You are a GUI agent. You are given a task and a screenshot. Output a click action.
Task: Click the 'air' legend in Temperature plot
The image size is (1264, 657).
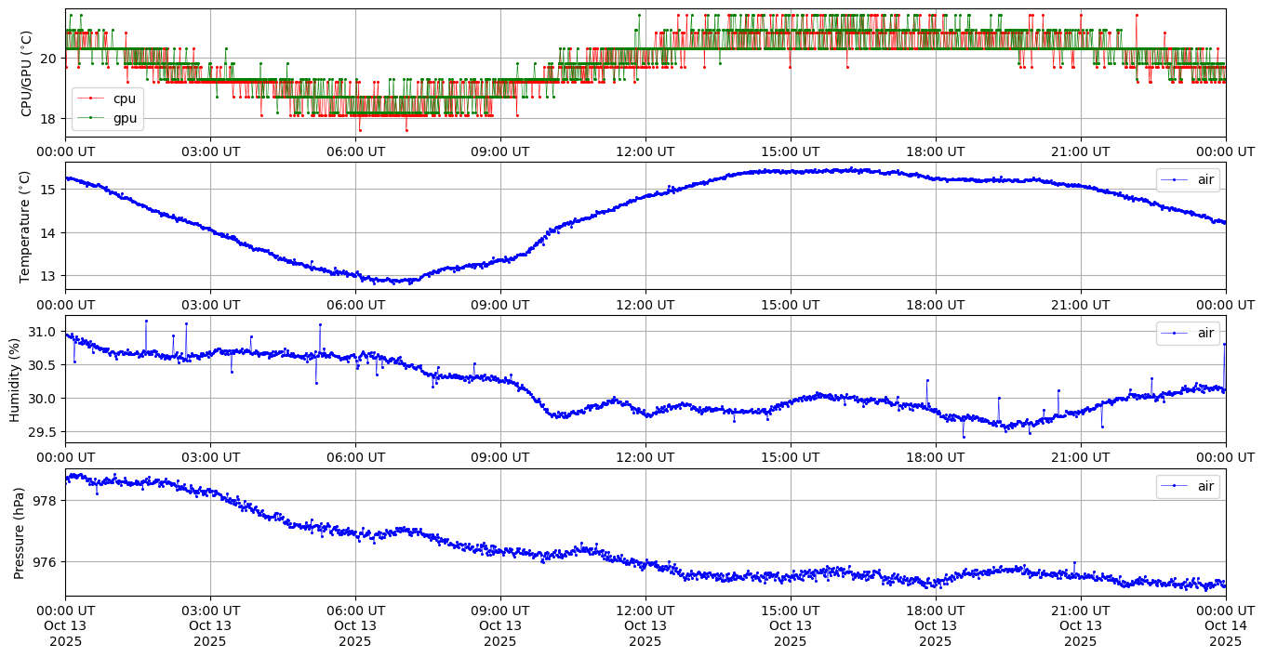pos(1187,180)
